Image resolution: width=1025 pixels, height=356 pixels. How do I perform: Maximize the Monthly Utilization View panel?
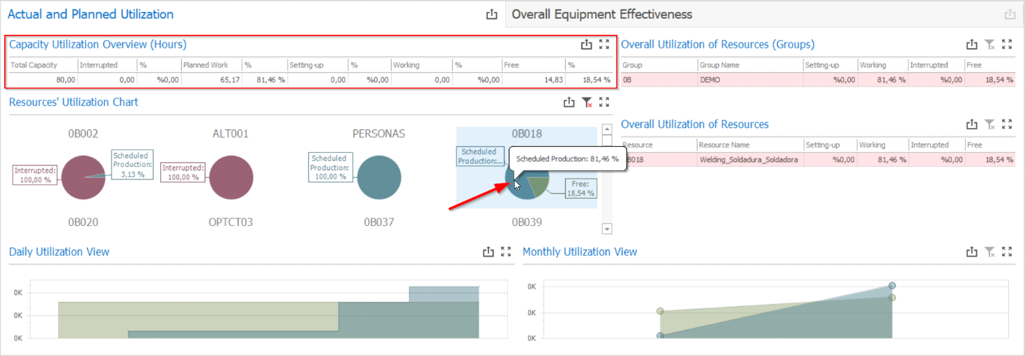(x=1006, y=252)
